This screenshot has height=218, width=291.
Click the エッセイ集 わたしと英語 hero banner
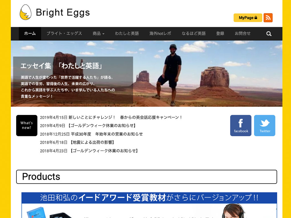coord(147,74)
